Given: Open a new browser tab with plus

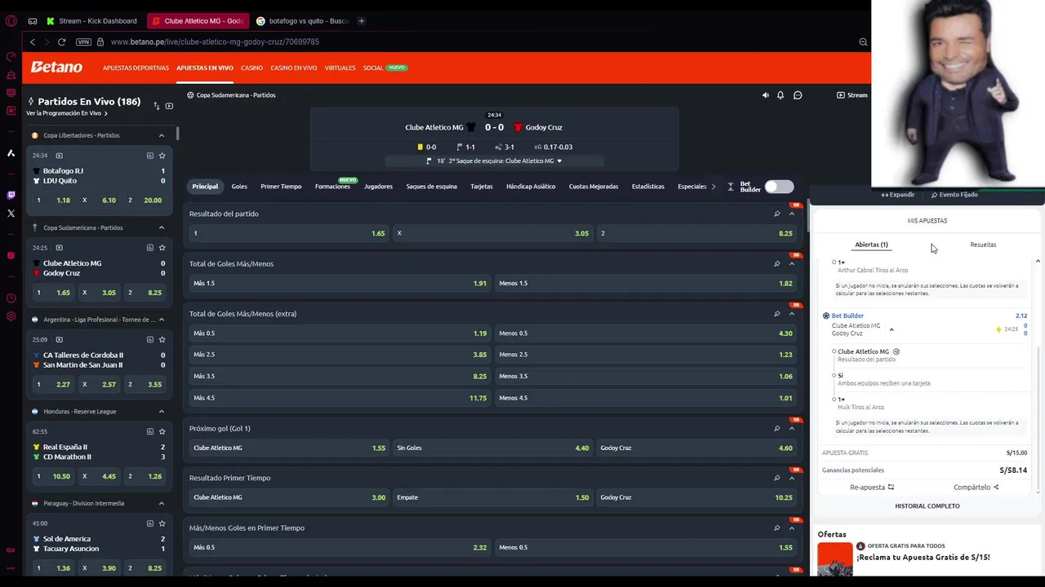Looking at the screenshot, I should (362, 20).
